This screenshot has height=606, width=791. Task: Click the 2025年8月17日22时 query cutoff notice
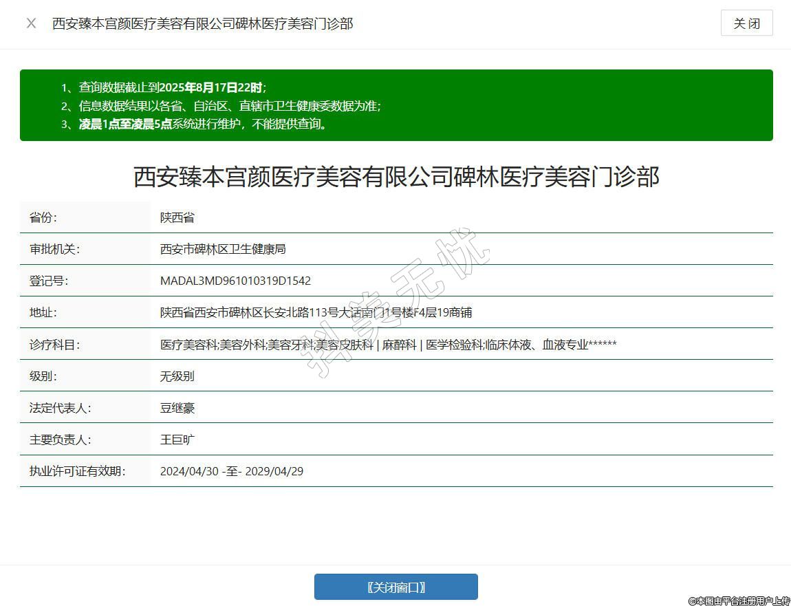click(172, 87)
